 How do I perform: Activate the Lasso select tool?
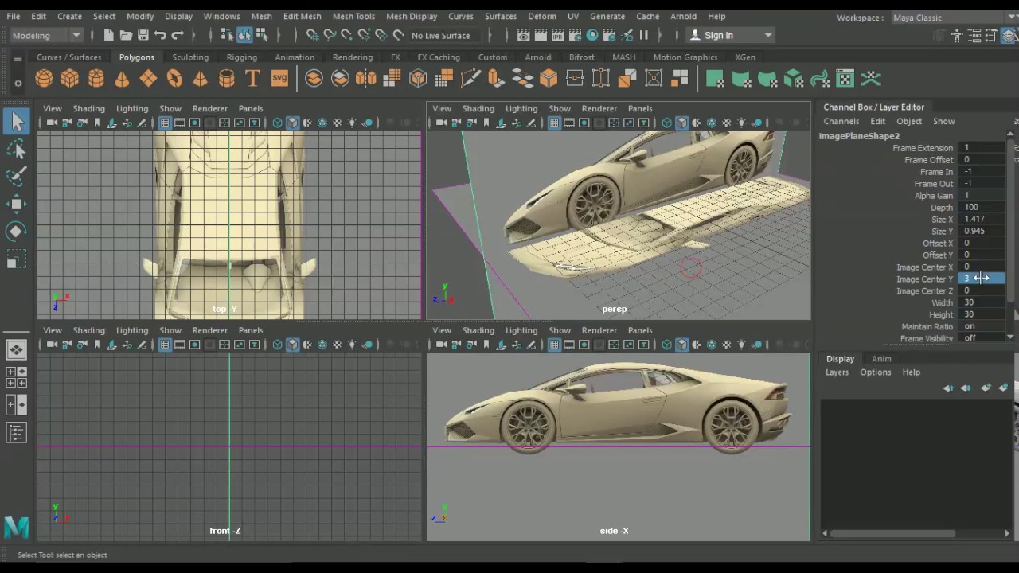pyautogui.click(x=16, y=150)
